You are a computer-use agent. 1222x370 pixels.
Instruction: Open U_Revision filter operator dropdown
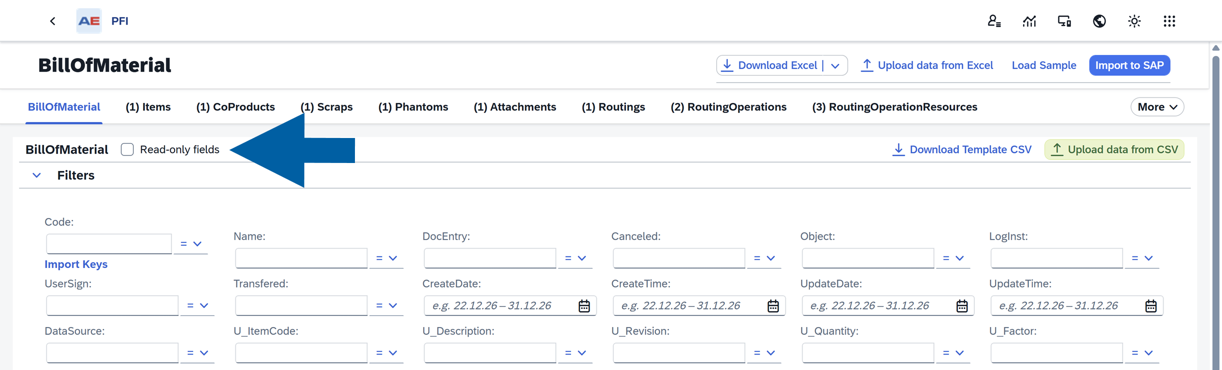[x=764, y=353]
